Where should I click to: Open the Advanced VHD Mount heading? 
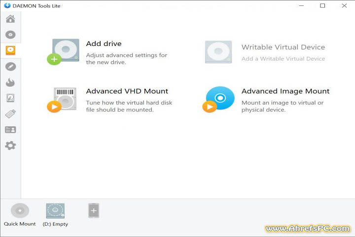click(127, 91)
